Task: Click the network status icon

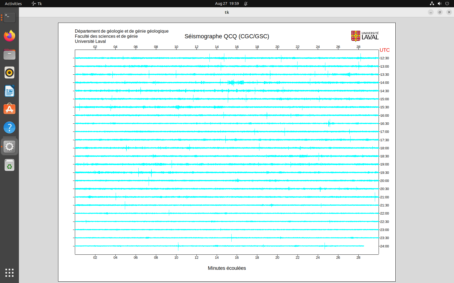Action: click(432, 4)
